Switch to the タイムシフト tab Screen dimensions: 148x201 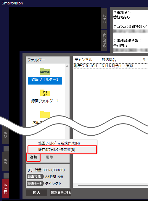[104, 40]
